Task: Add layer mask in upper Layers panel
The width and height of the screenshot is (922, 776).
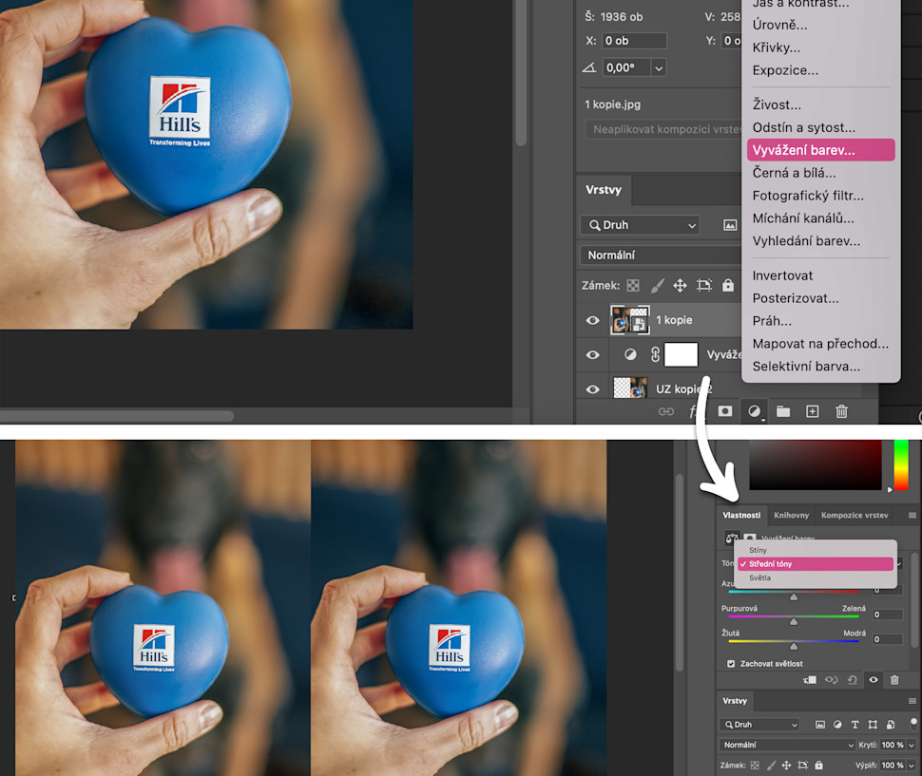Action: point(725,411)
